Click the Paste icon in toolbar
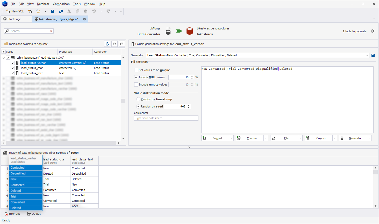The width and height of the screenshot is (379, 224). click(85, 11)
